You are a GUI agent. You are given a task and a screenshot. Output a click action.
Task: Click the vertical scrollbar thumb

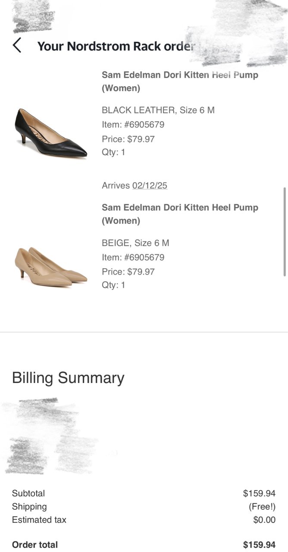(x=284, y=232)
